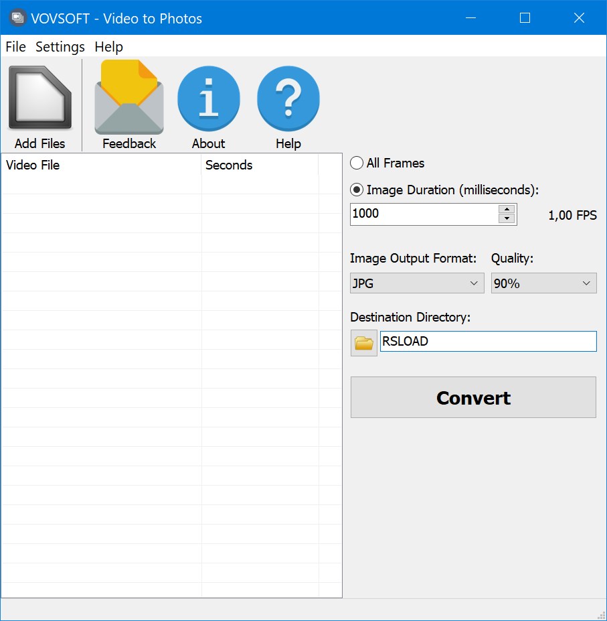Browse destination with the folder icon

pos(363,342)
